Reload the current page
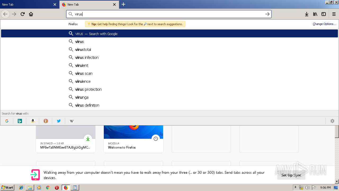This screenshot has width=339, height=191. (23, 14)
